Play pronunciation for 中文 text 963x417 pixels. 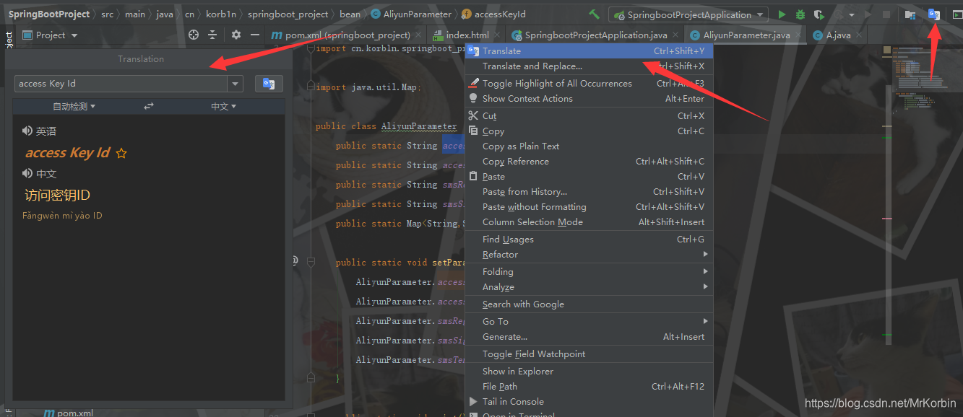click(27, 173)
